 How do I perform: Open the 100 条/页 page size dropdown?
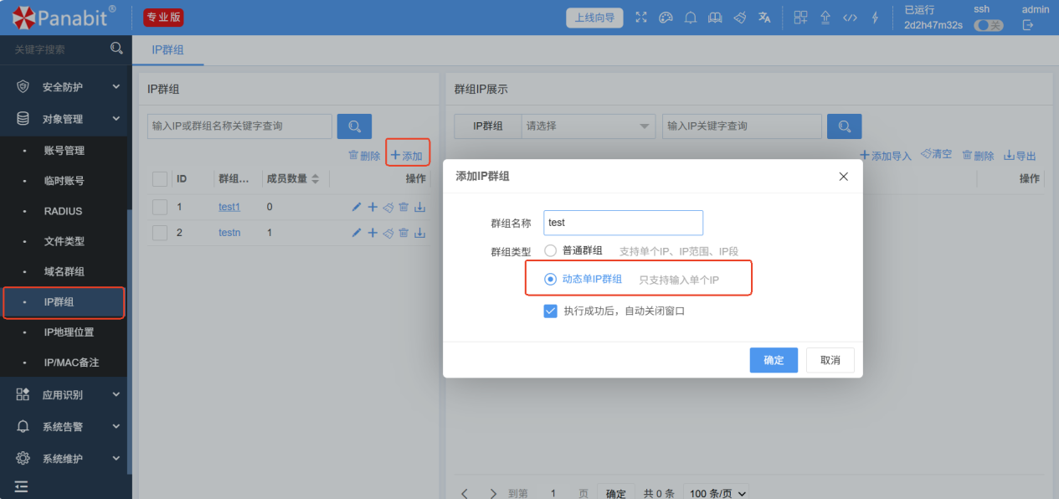717,493
